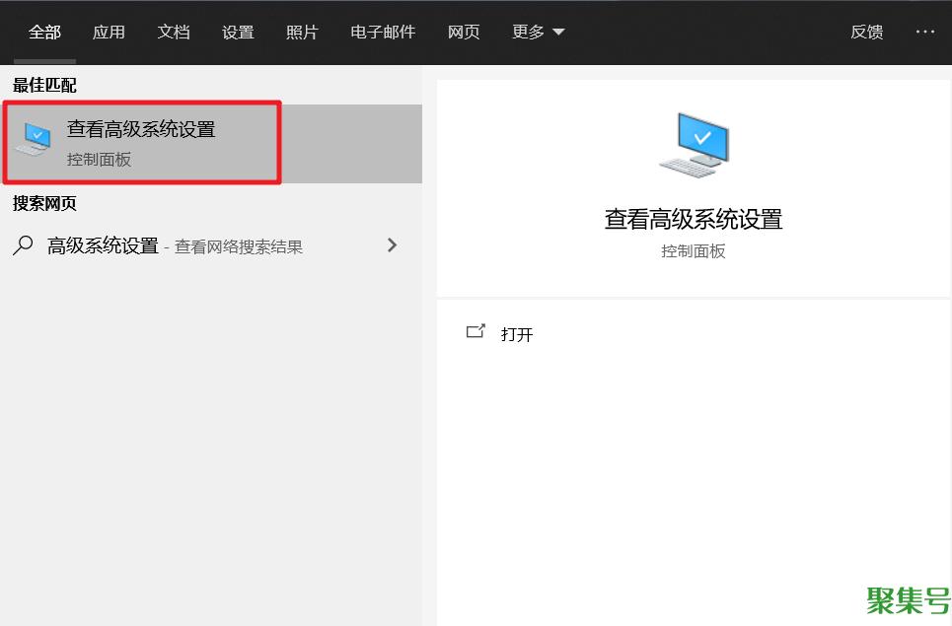Expand the 更多 dropdown menu
Viewport: 952px width, 626px height.
tap(539, 33)
